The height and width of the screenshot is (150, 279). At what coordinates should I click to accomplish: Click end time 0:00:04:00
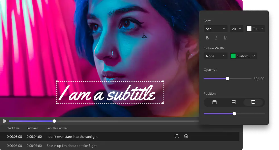(34, 137)
